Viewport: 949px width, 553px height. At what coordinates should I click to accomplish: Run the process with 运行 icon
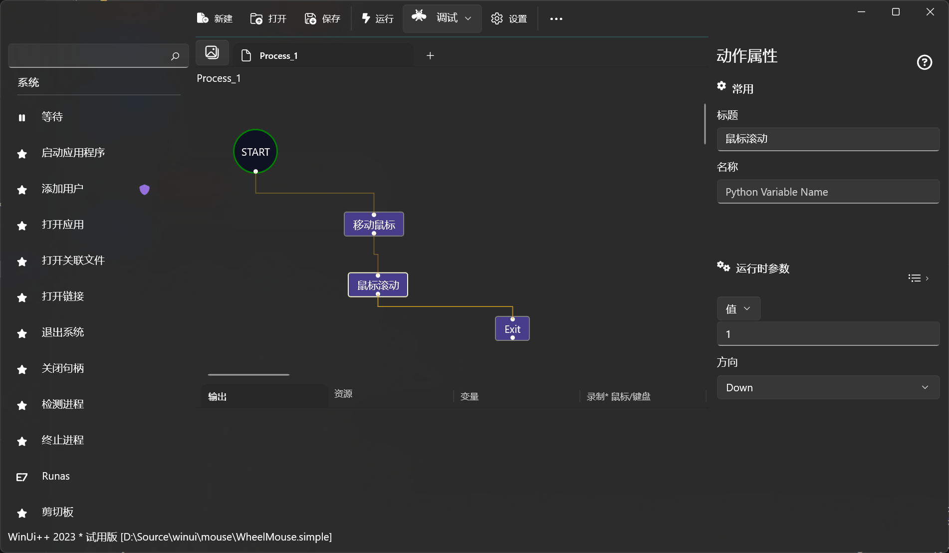click(366, 18)
